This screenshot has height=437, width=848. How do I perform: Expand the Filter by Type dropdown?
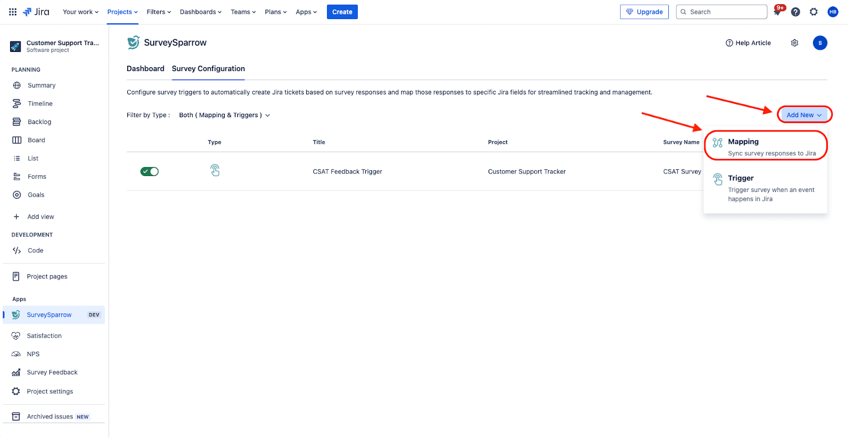[224, 115]
